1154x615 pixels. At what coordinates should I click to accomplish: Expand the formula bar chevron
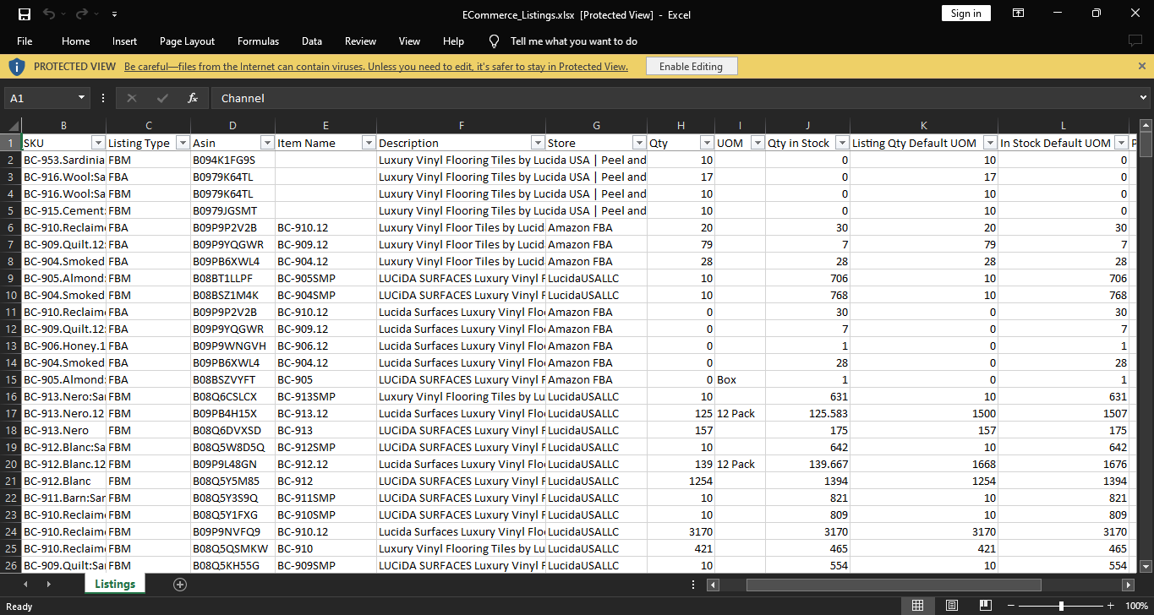point(1144,98)
